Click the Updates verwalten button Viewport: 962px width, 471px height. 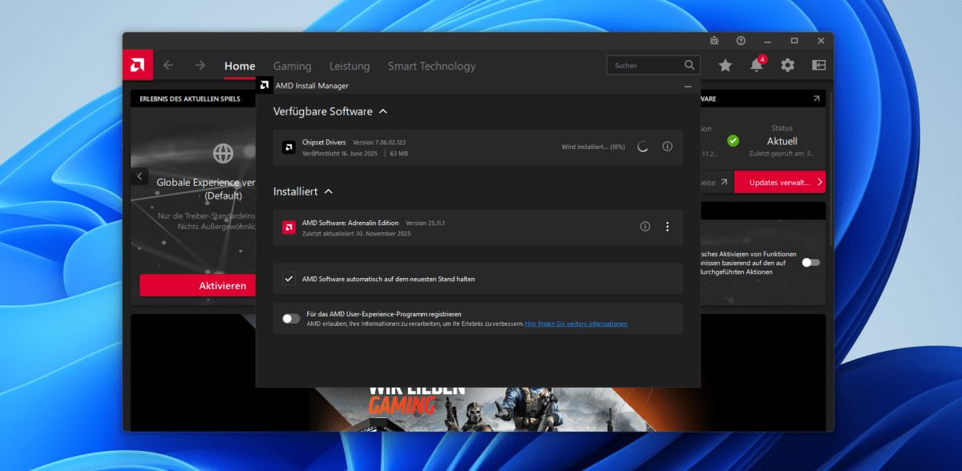coord(778,182)
